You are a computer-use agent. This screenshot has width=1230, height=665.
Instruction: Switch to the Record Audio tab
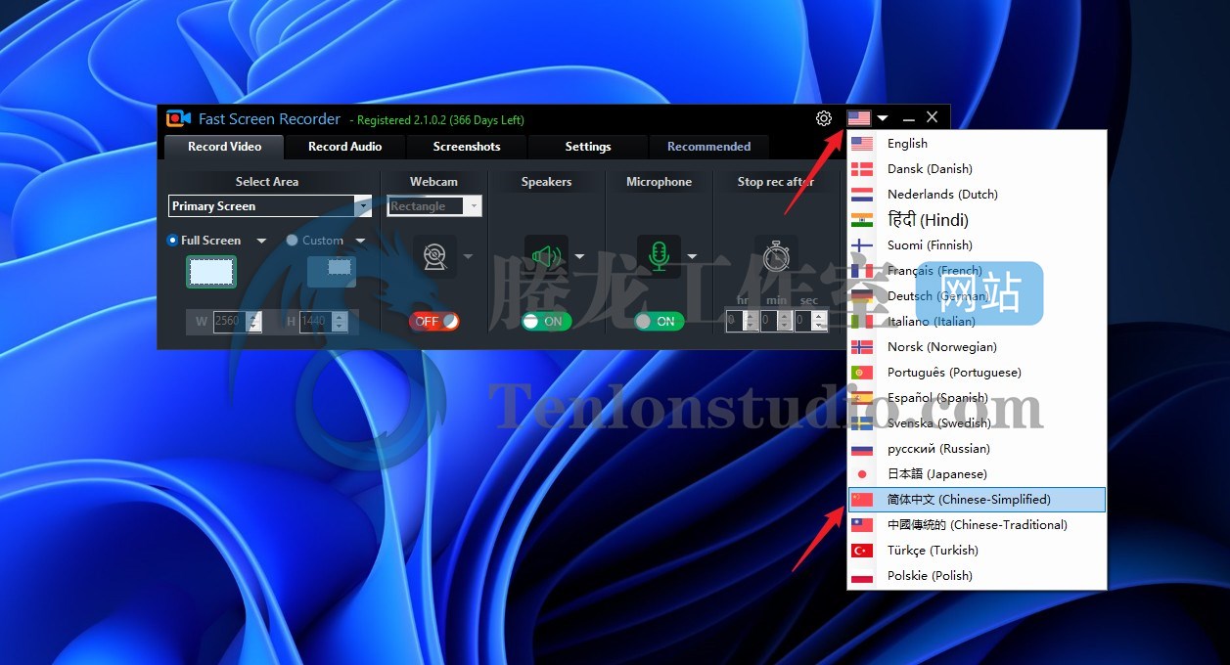[x=344, y=147]
